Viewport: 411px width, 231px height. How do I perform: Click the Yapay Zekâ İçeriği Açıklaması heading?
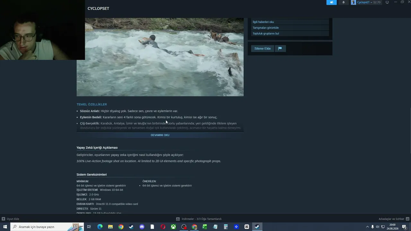(97, 148)
